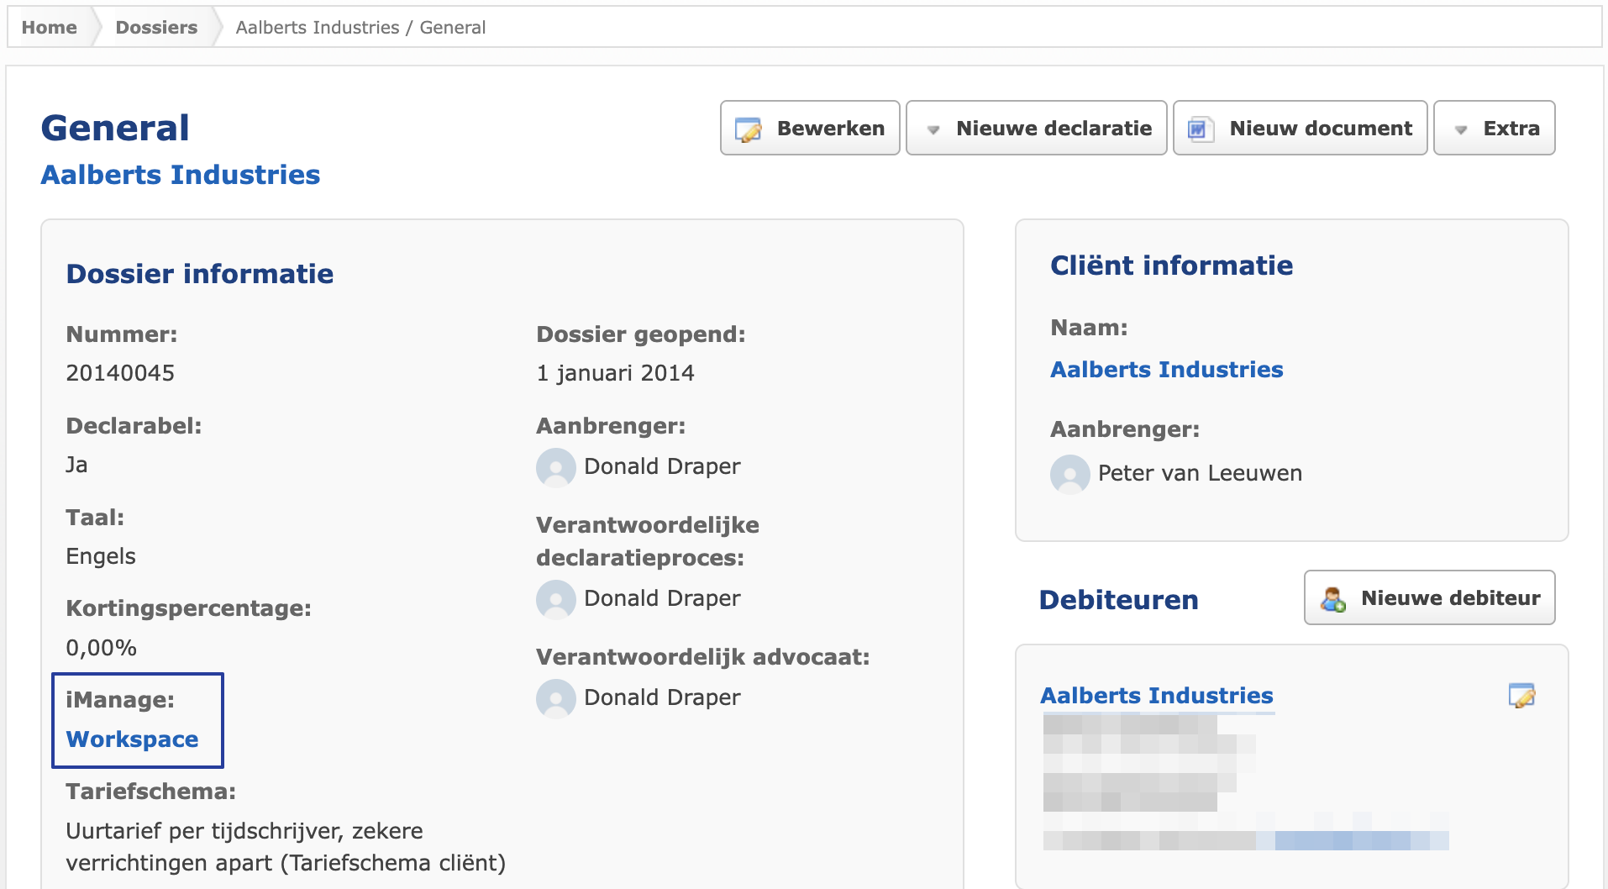Viewport: 1608px width, 889px height.
Task: Open Aalberts Industries link in Cliënt informatie
Action: pyautogui.click(x=1167, y=370)
